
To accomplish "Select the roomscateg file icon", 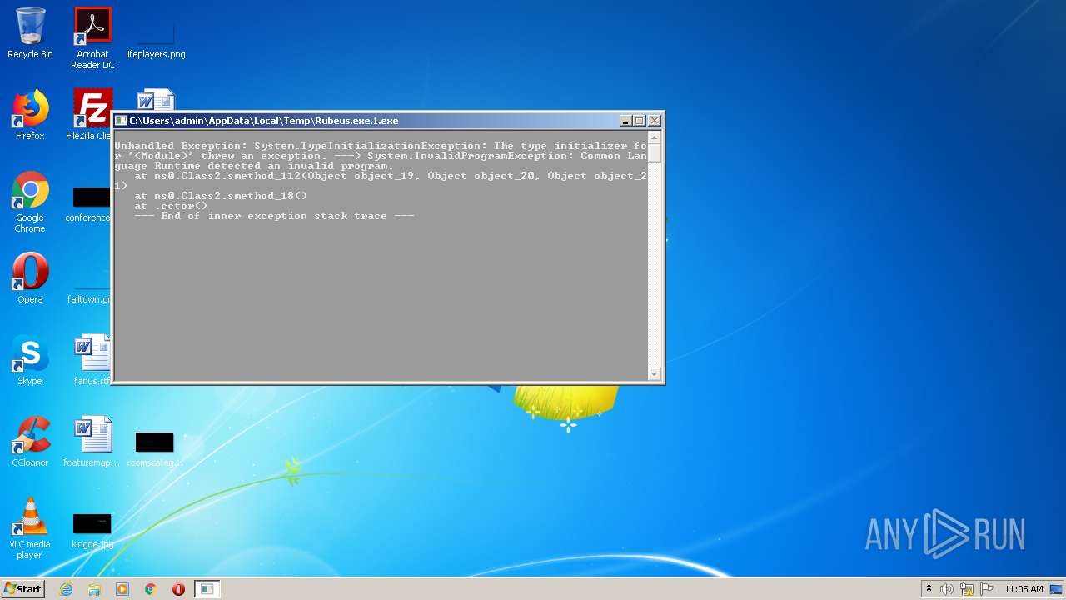I will tap(155, 448).
